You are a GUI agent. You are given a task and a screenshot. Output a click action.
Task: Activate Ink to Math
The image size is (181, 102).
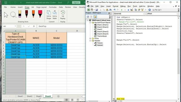point(55,15)
